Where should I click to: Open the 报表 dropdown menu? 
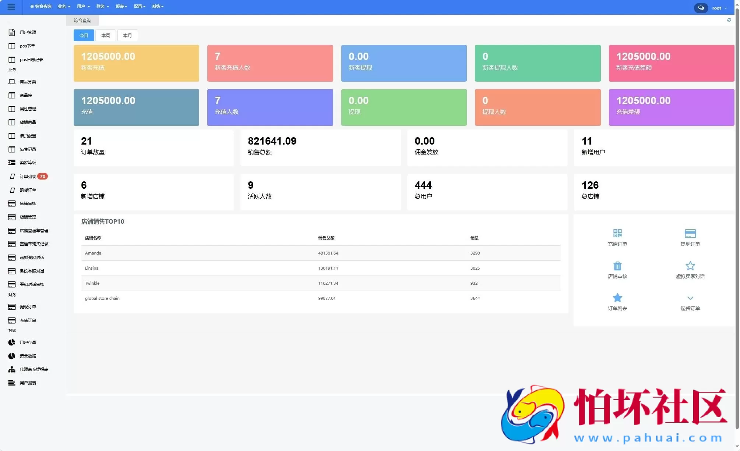click(121, 6)
